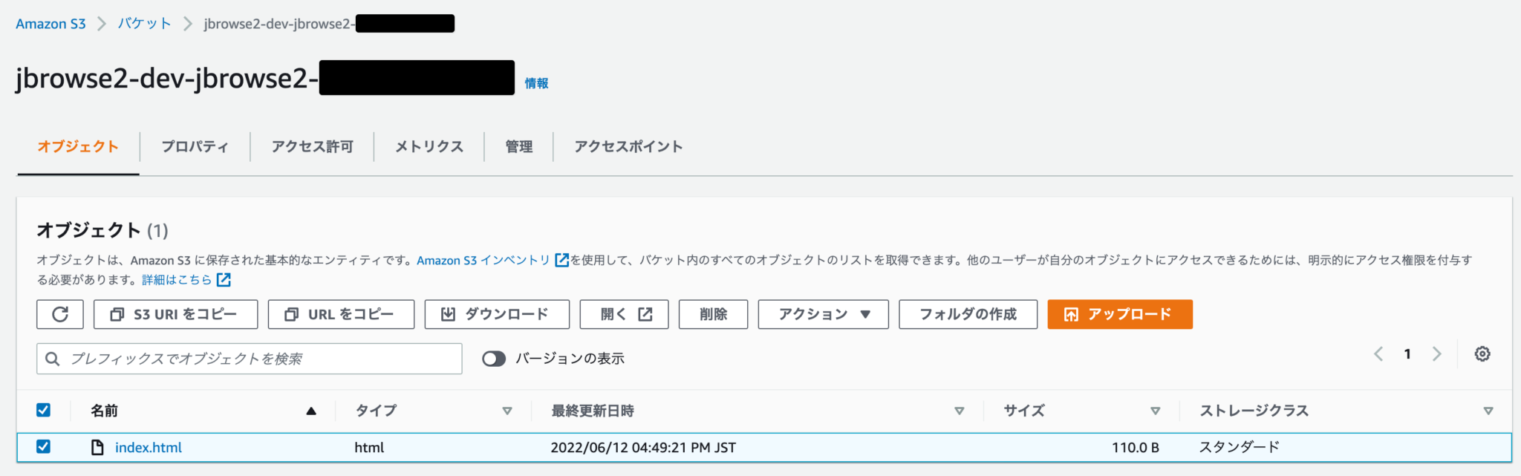1521x476 pixels.
Task: Sort objects using the 名前 column arrow
Action: [311, 409]
